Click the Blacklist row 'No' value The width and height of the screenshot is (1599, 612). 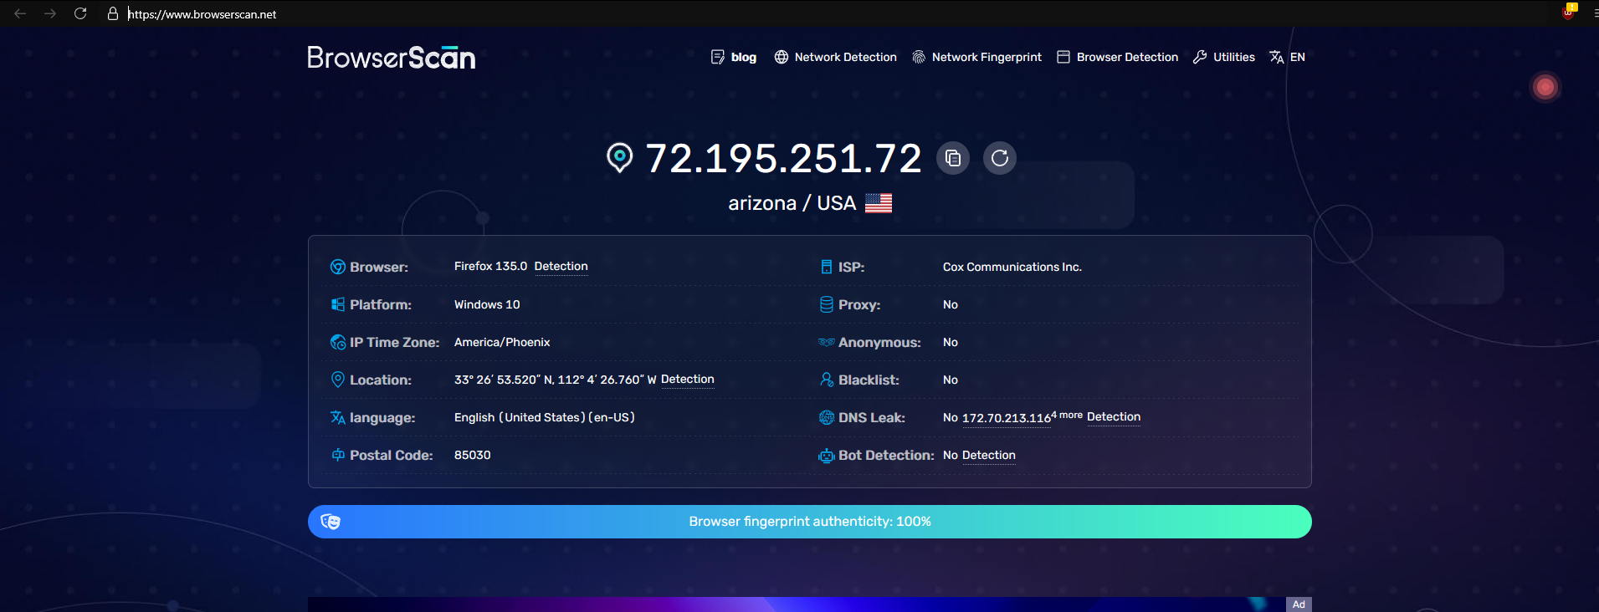click(x=951, y=380)
